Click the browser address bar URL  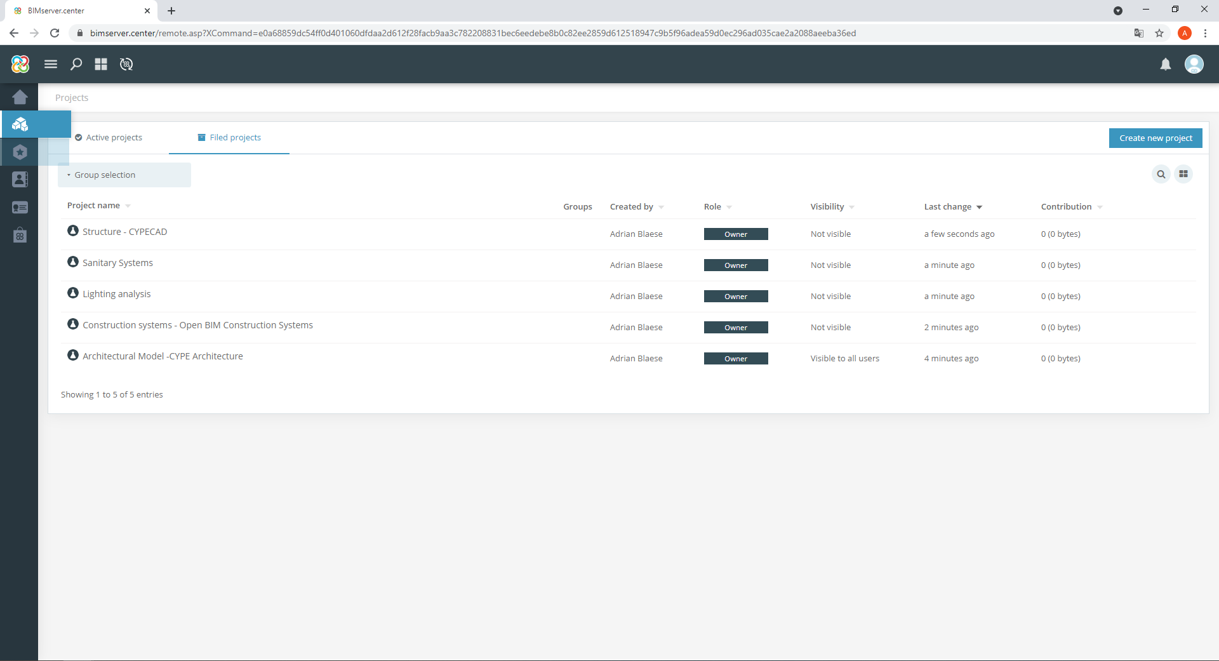[x=473, y=33]
